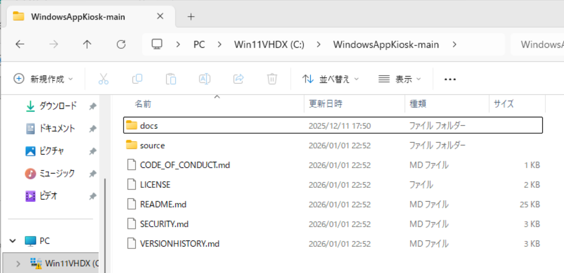Screen dimensions: 564x273
Task: Click the VERSIONHISTORY.md file icon
Action: (132, 244)
